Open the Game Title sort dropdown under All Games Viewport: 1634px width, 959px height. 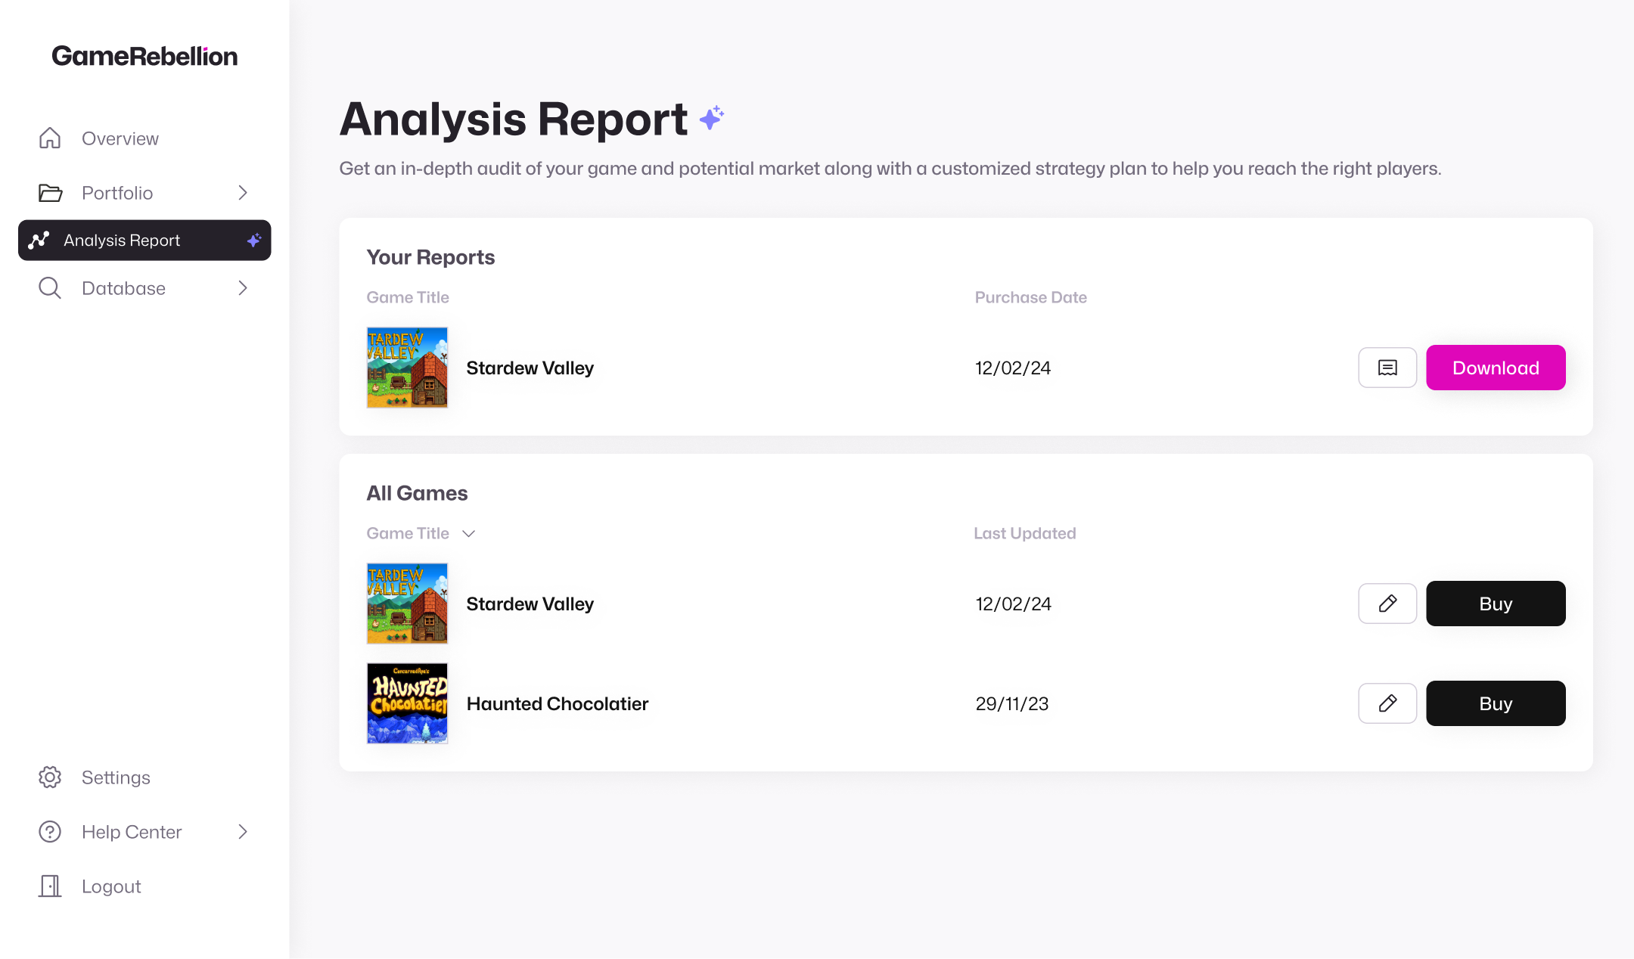pos(468,533)
